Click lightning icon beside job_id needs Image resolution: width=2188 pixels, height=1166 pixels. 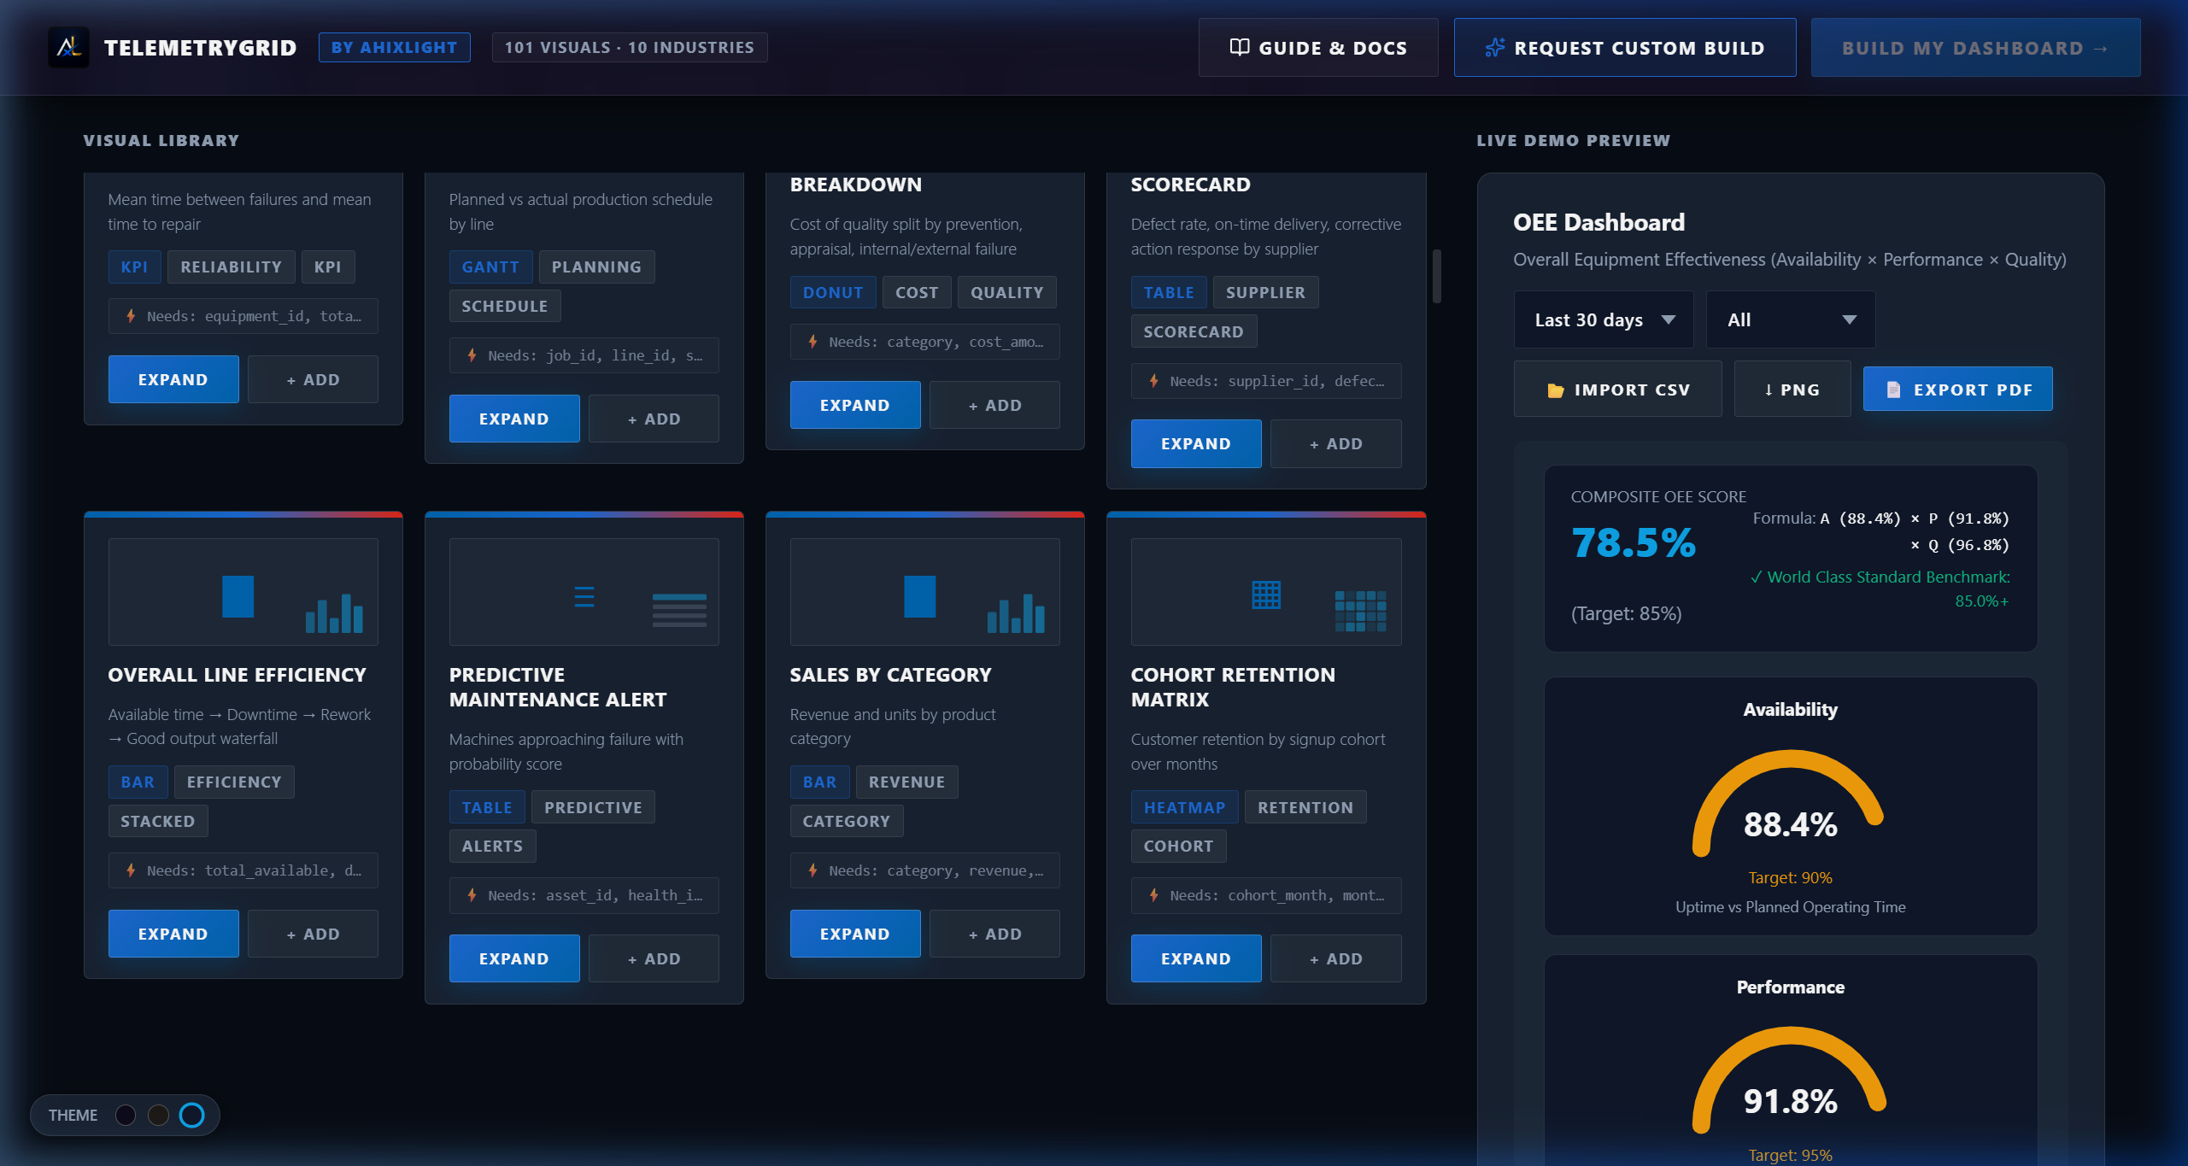472,355
